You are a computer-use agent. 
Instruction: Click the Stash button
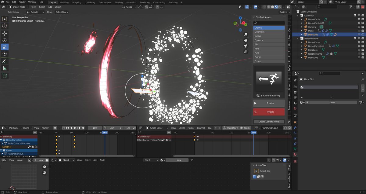click(x=245, y=128)
